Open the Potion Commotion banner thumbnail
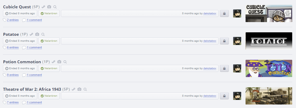296x108 pixels. (x=269, y=68)
